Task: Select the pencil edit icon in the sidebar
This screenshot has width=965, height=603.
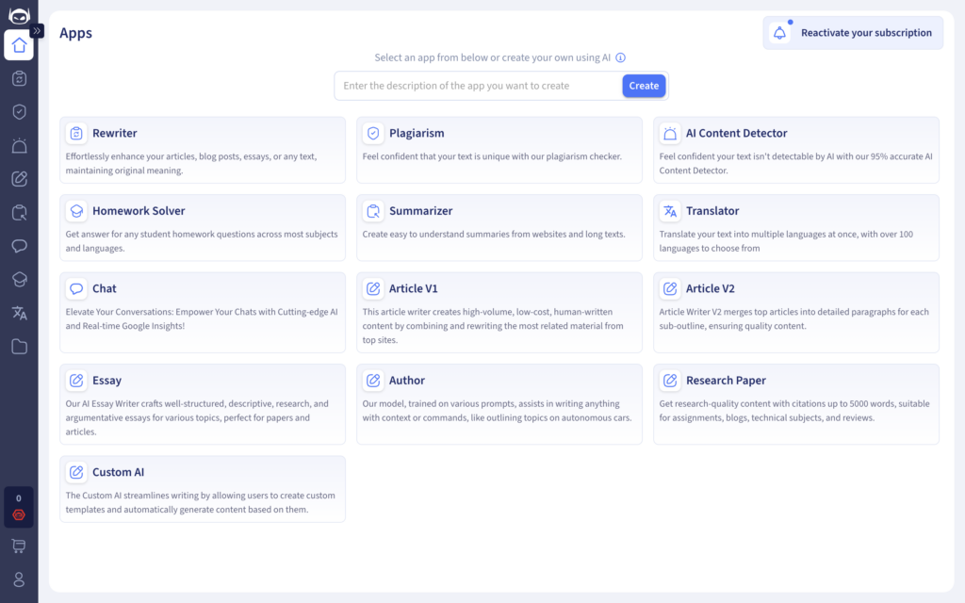Action: click(19, 178)
